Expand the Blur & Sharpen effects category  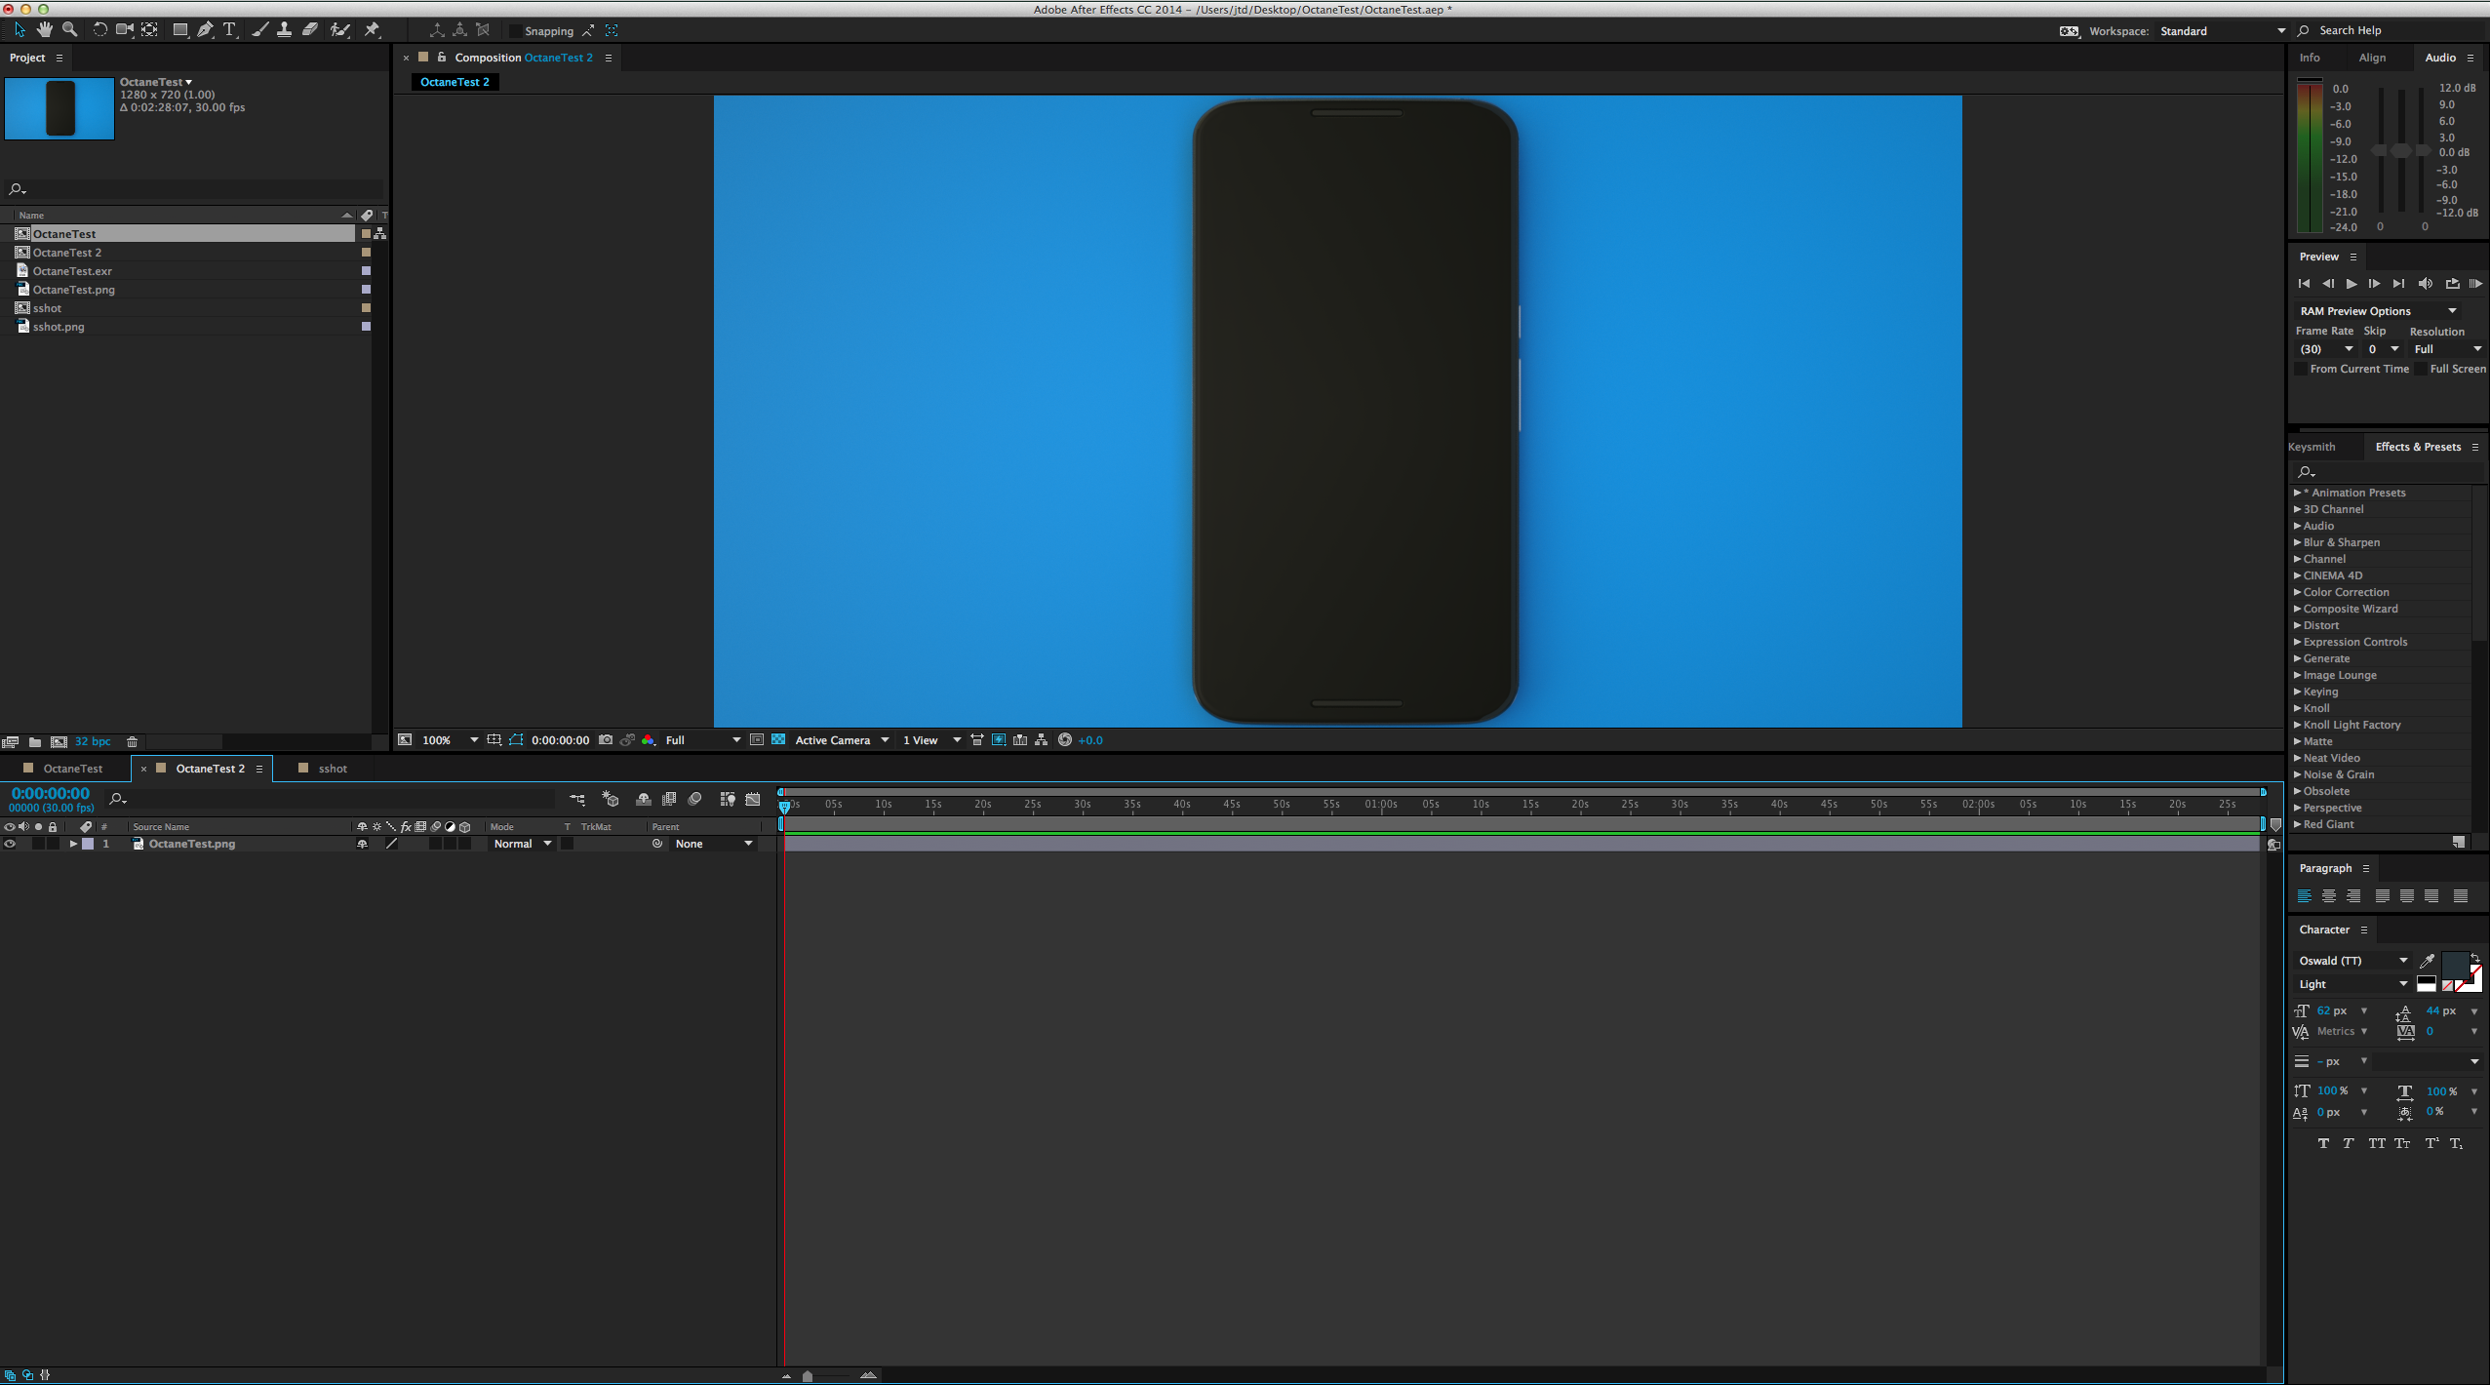[x=2298, y=543]
